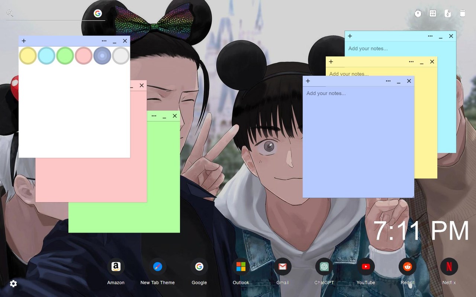Open the Netflix shortcut
The width and height of the screenshot is (476, 297).
[x=449, y=267]
